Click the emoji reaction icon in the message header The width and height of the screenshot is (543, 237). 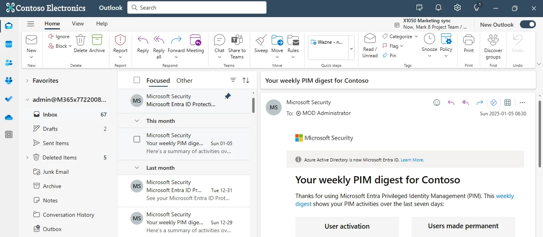coord(437,103)
